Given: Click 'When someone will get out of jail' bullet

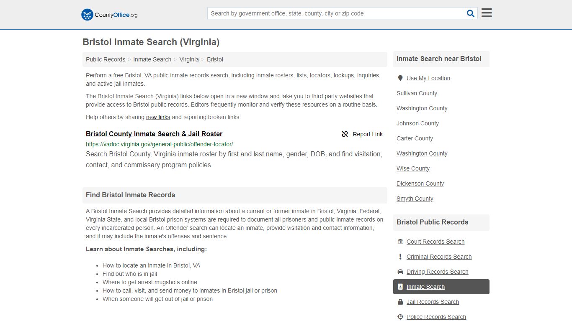Looking at the screenshot, I should (157, 299).
